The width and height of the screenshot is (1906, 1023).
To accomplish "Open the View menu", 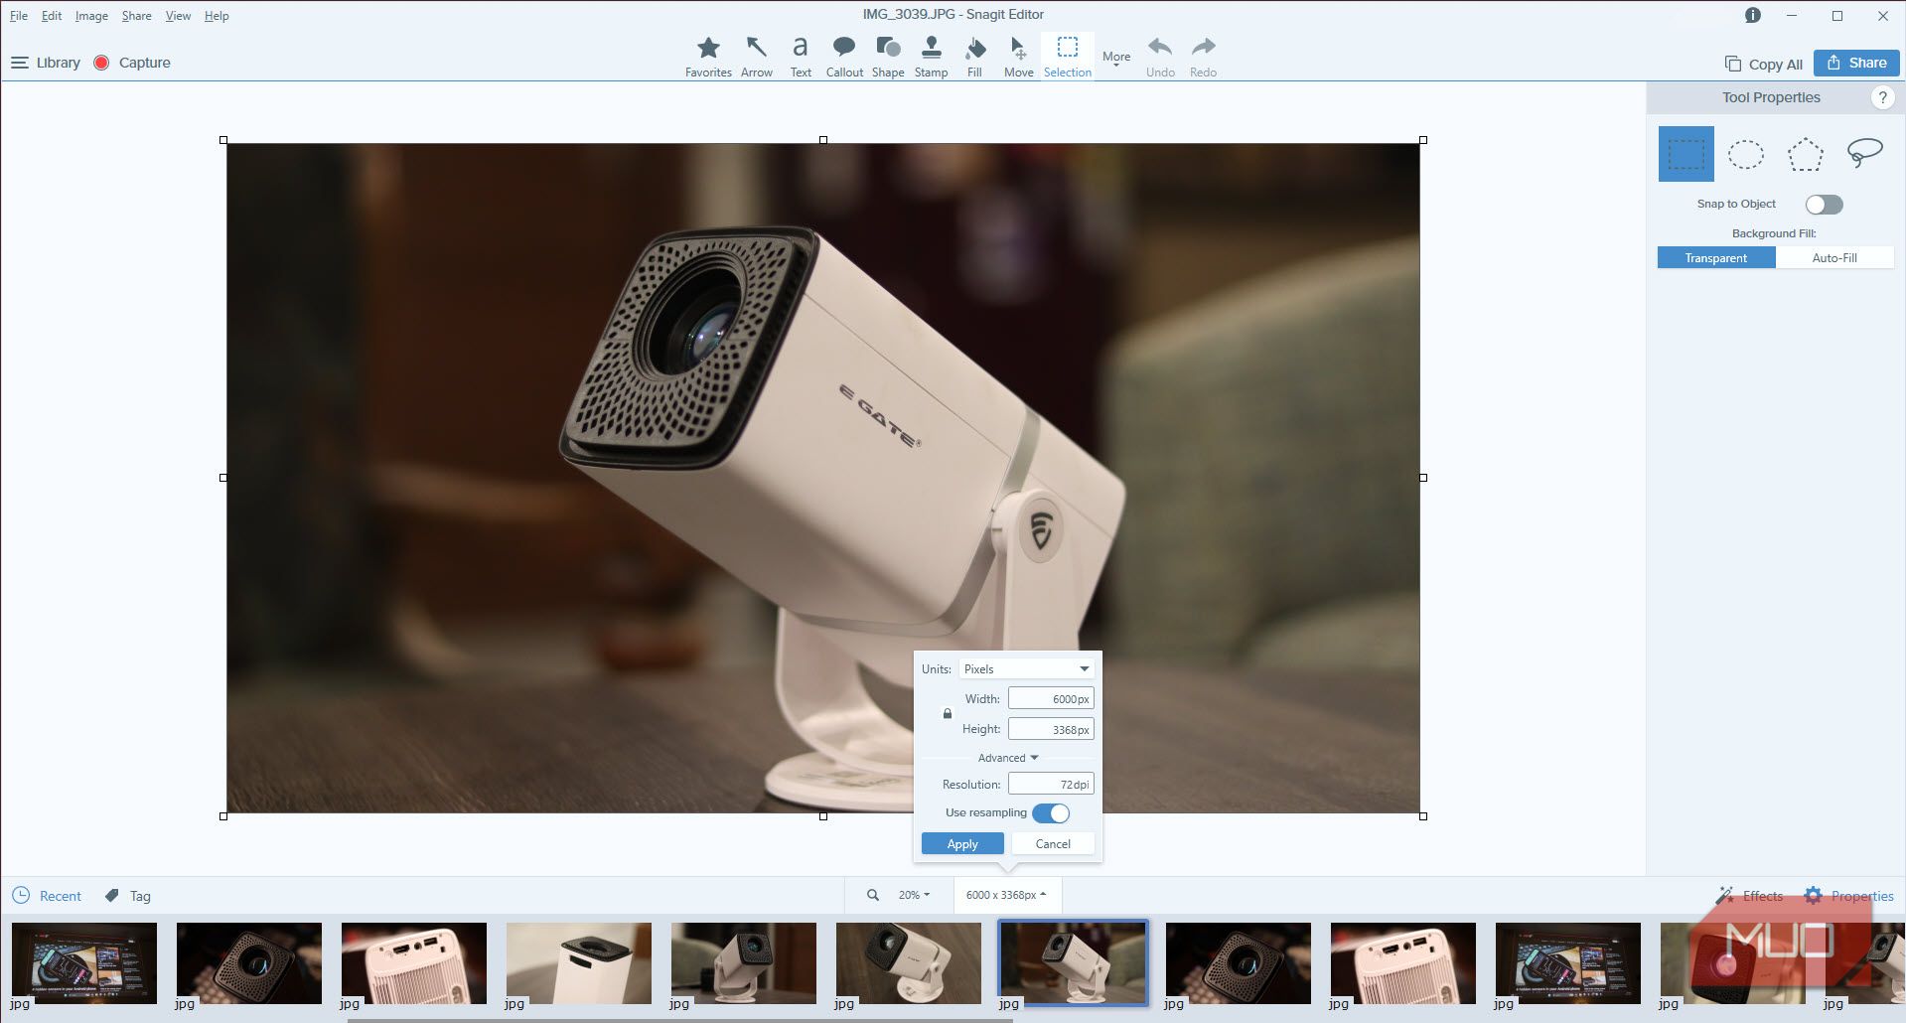I will [178, 16].
